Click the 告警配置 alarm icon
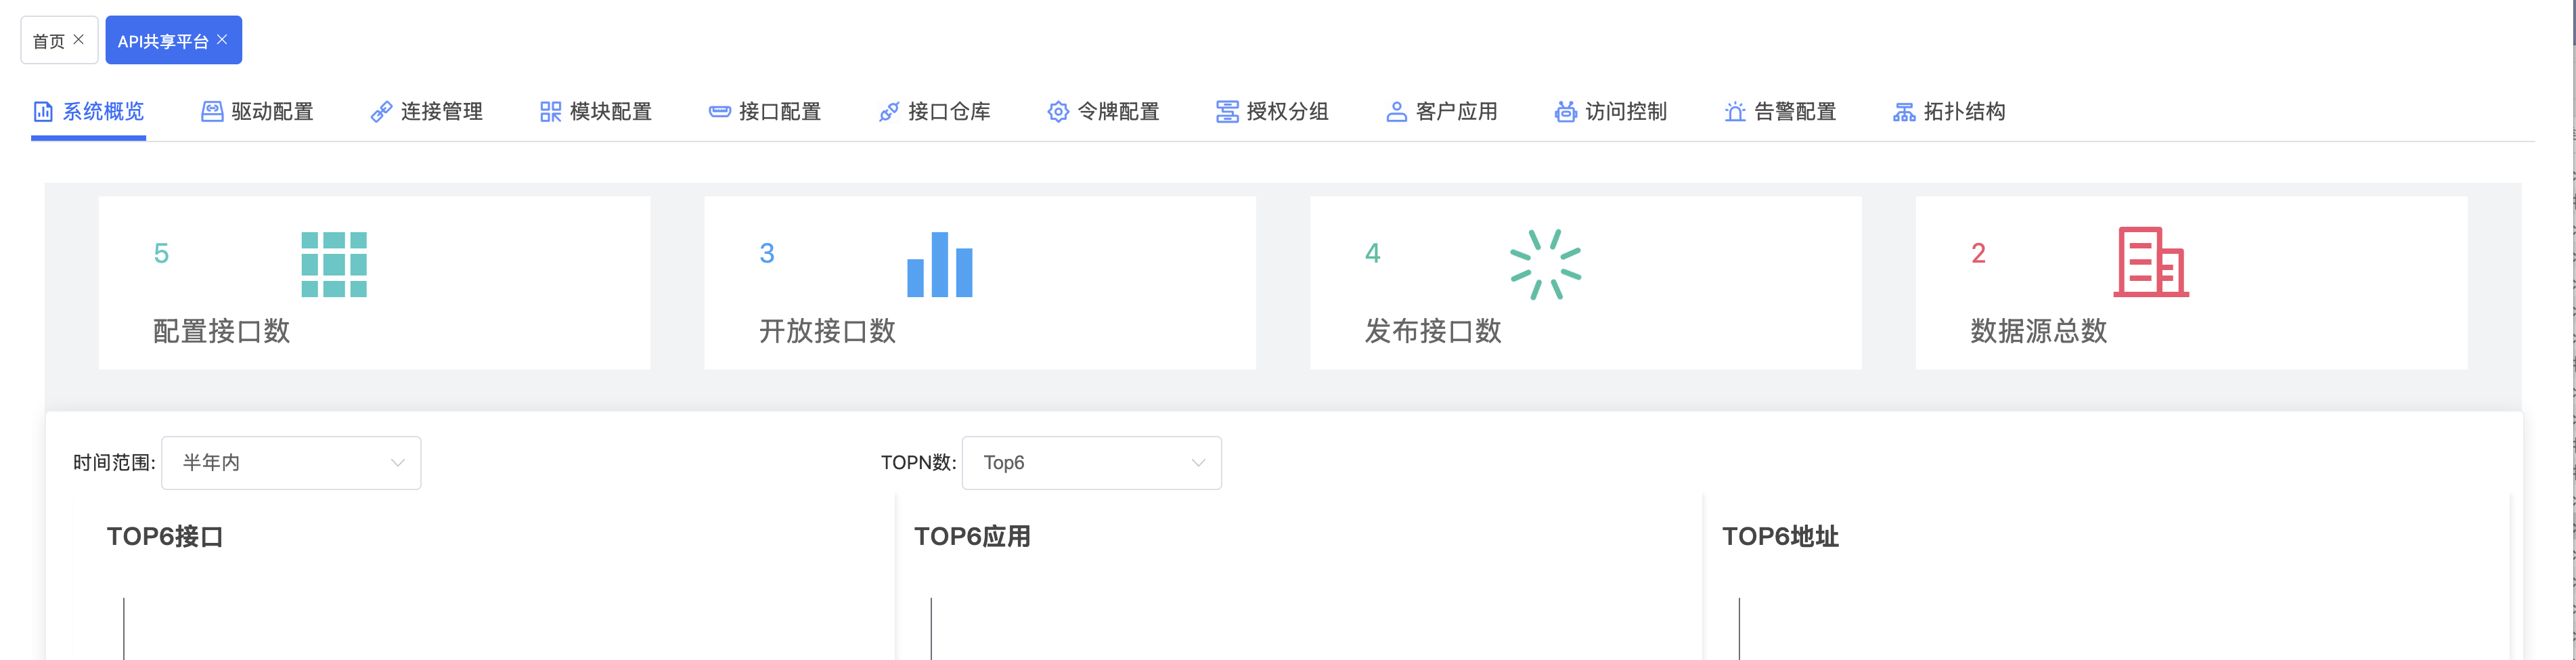This screenshot has height=660, width=2576. (1735, 112)
